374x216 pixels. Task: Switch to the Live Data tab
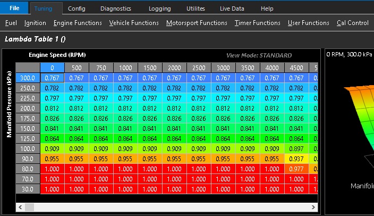click(232, 9)
